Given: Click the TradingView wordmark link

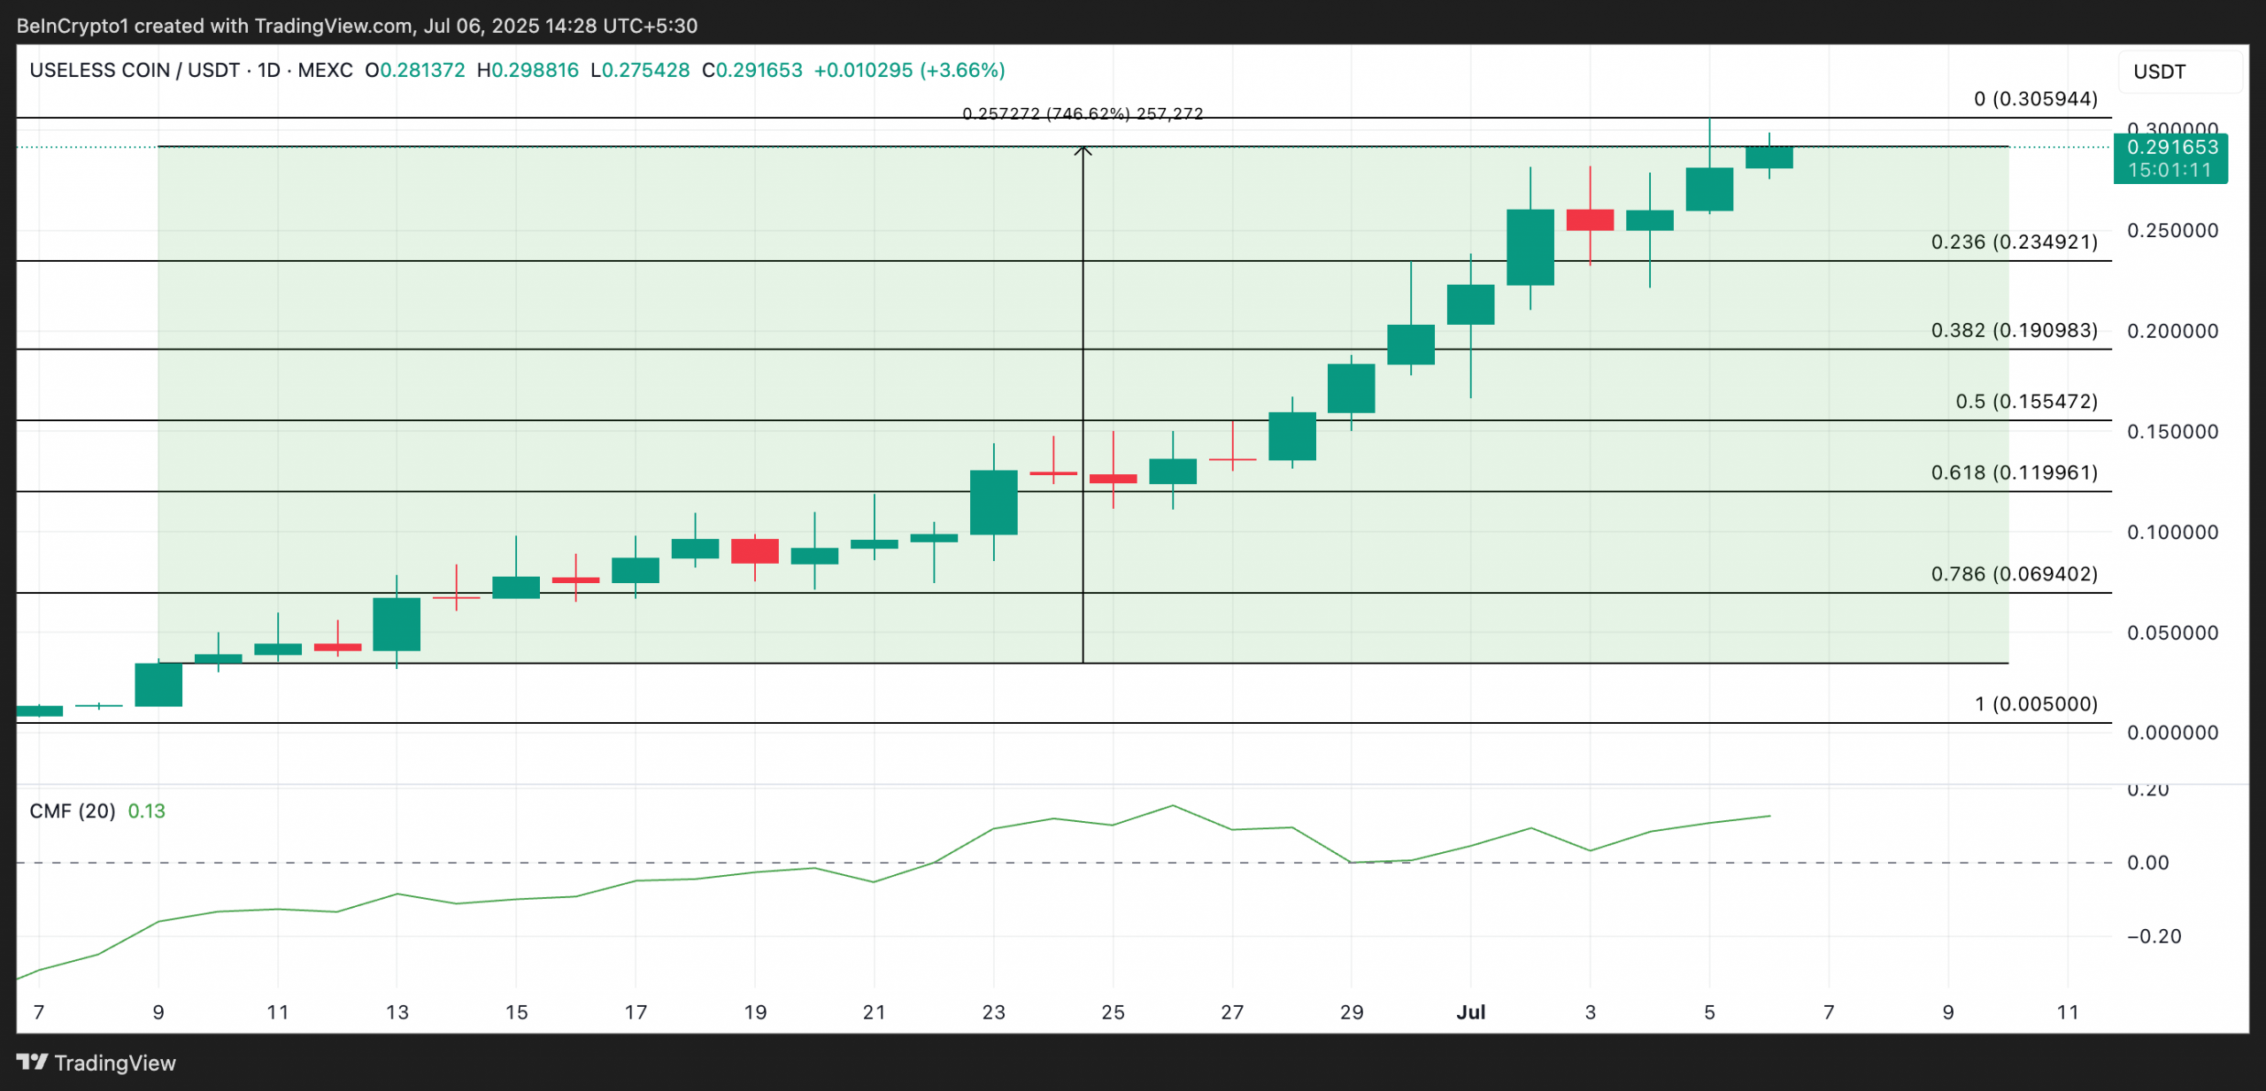Looking at the screenshot, I should 115,1063.
